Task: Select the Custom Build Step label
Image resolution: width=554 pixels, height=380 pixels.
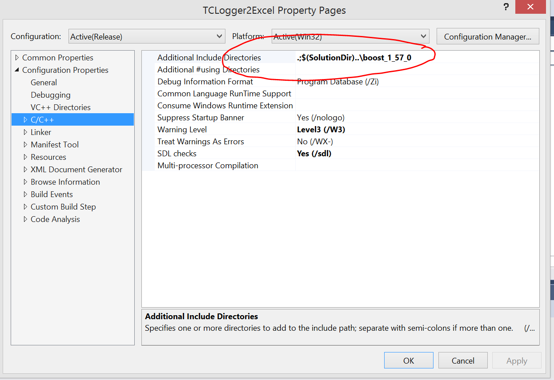Action: click(63, 207)
